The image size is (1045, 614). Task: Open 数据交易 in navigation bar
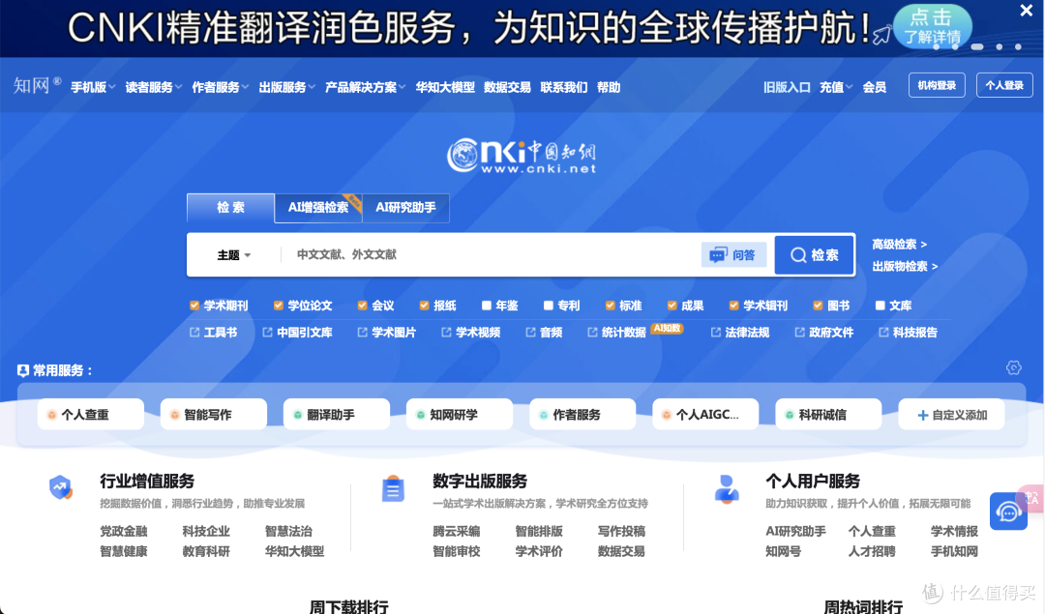[507, 87]
